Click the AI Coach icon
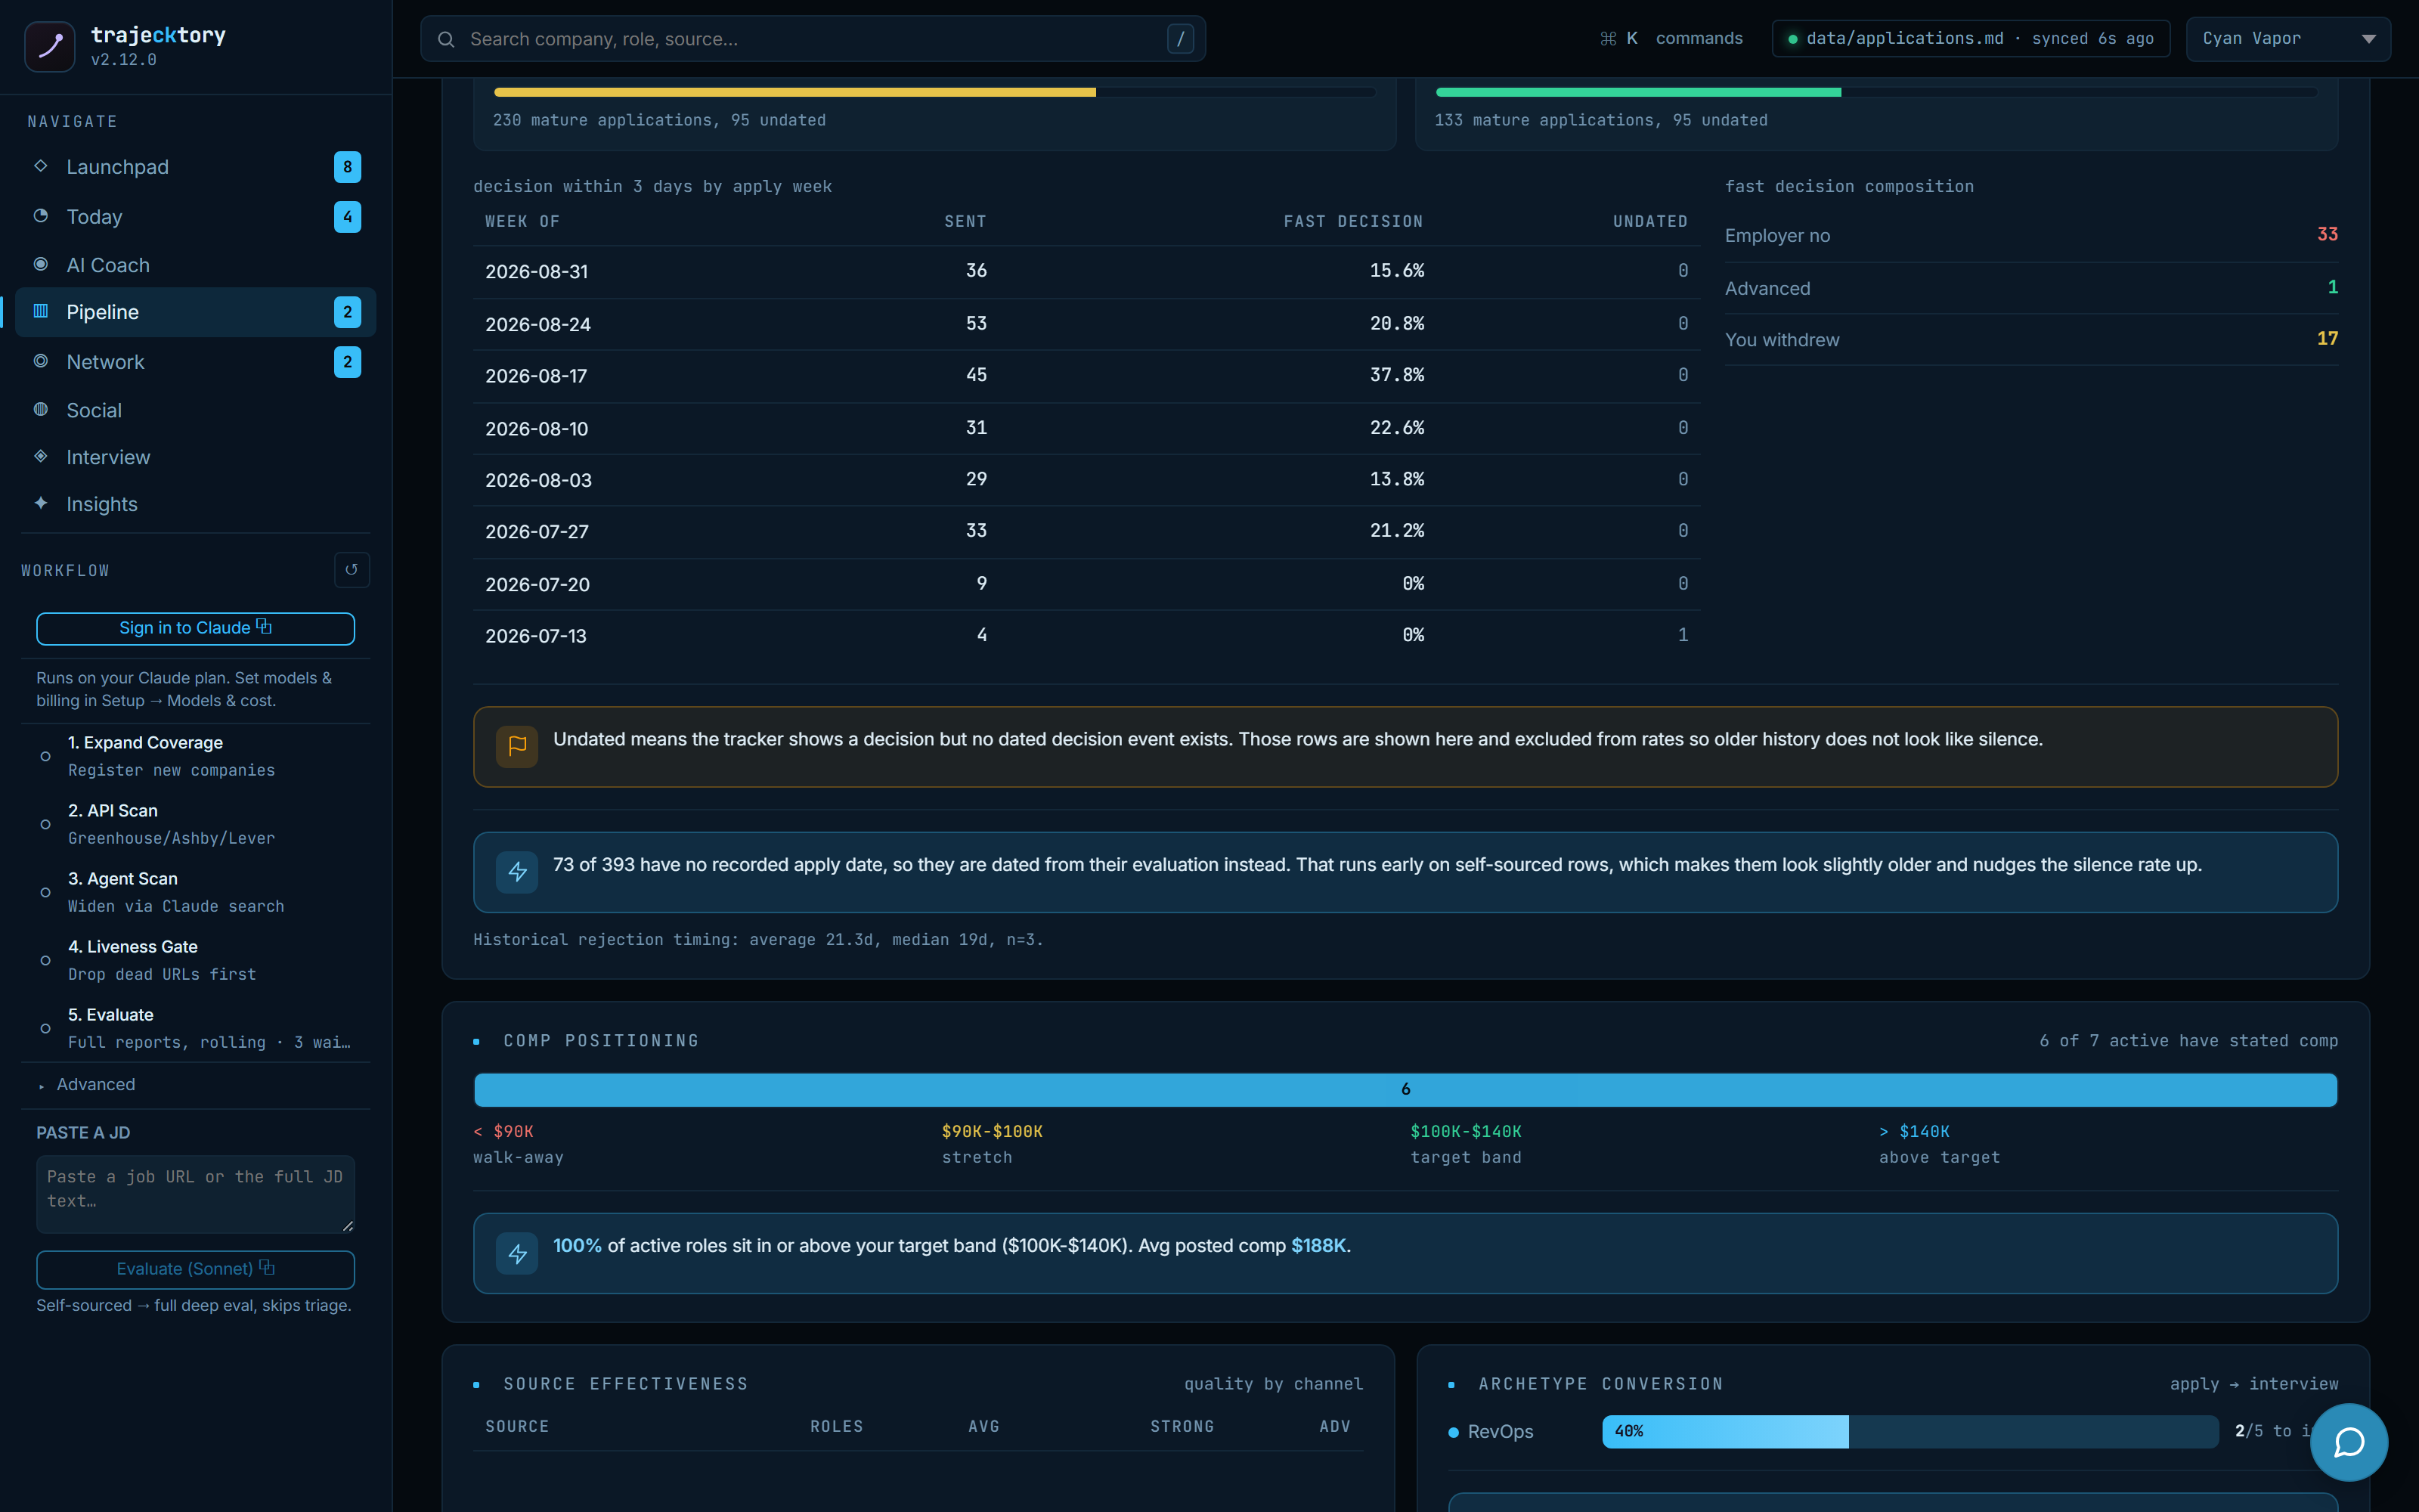The image size is (2419, 1512). click(41, 264)
